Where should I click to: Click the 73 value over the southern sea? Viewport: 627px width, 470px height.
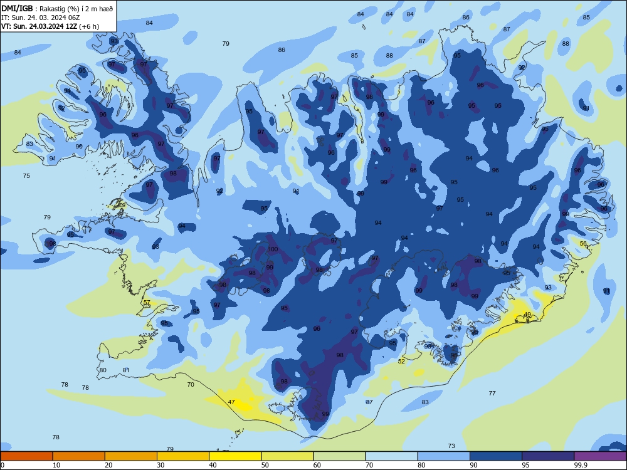tap(451, 446)
